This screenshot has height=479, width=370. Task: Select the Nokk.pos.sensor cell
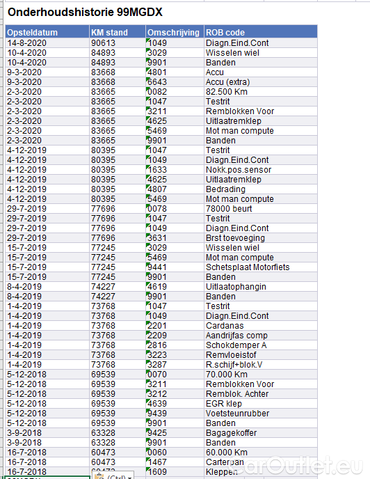point(261,170)
